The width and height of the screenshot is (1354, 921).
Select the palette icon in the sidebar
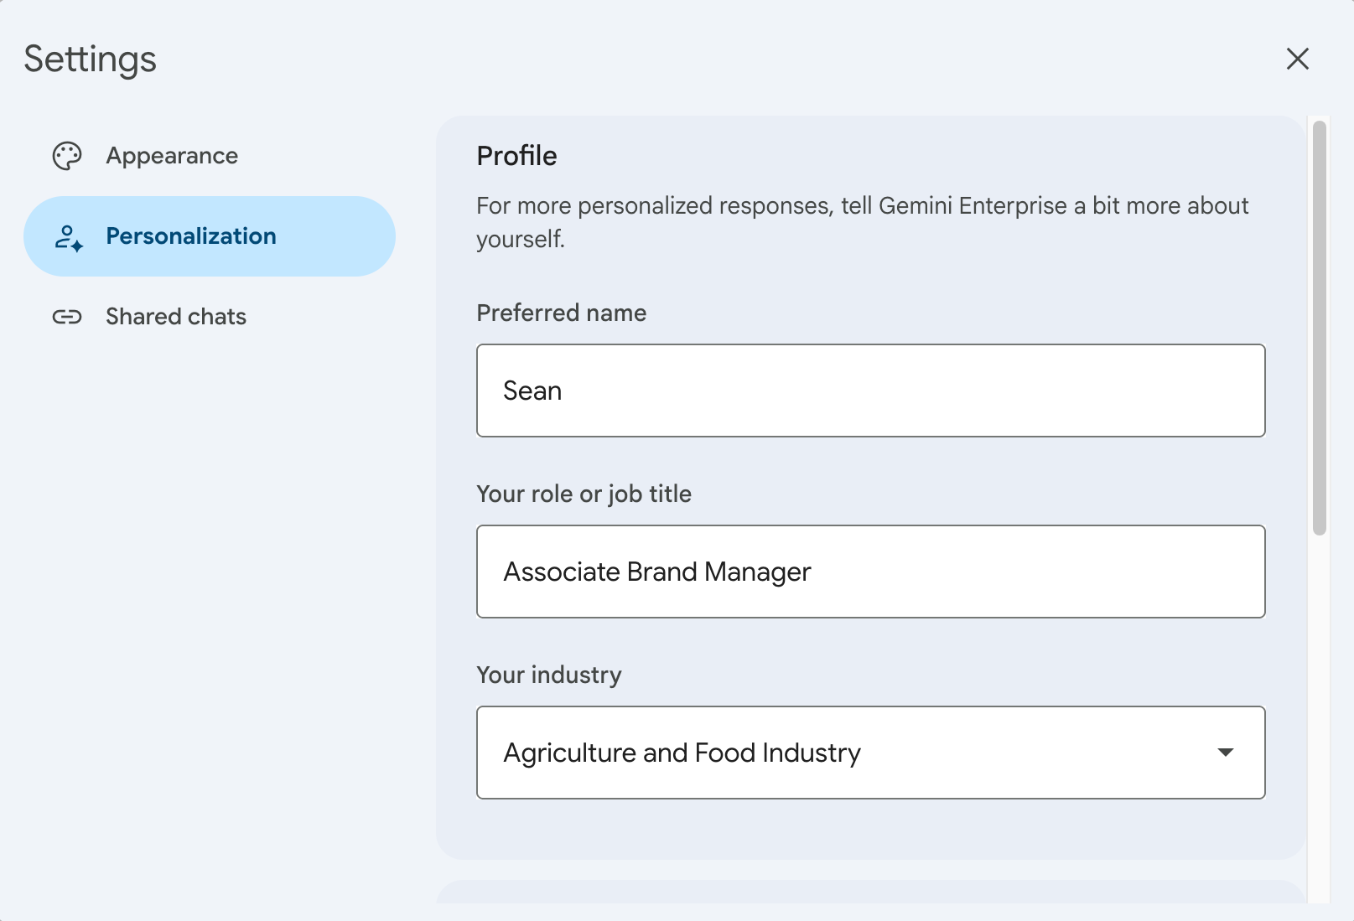(68, 155)
